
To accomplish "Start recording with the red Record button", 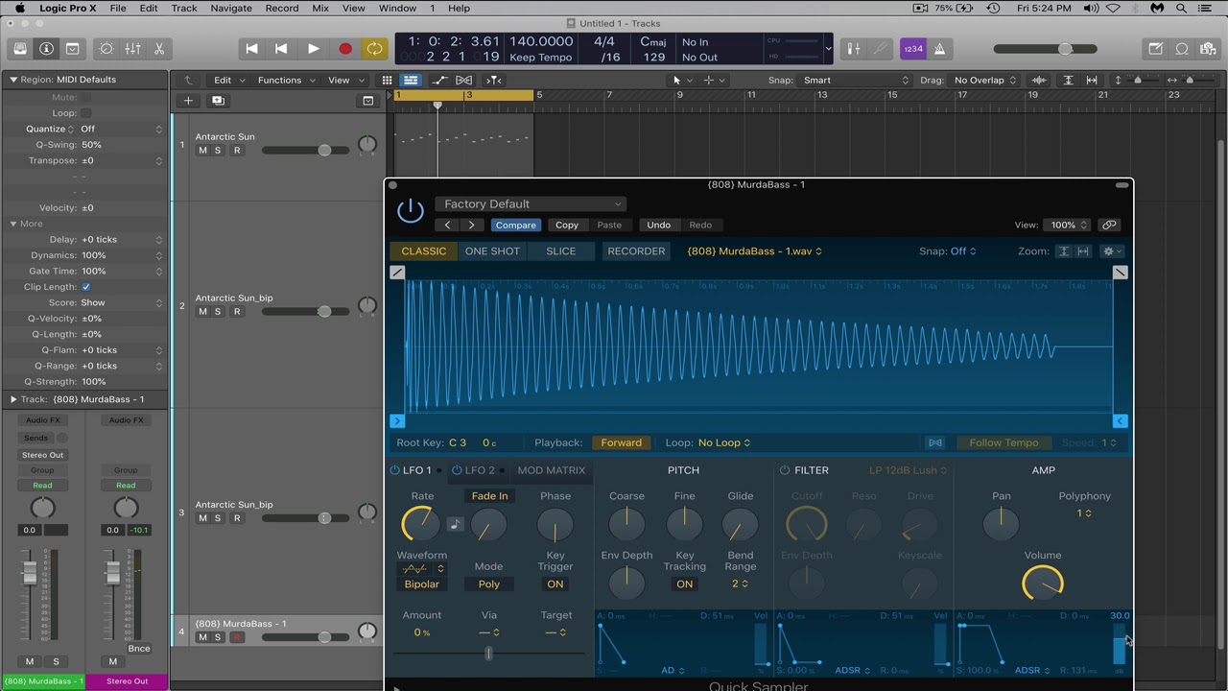I will coord(344,49).
